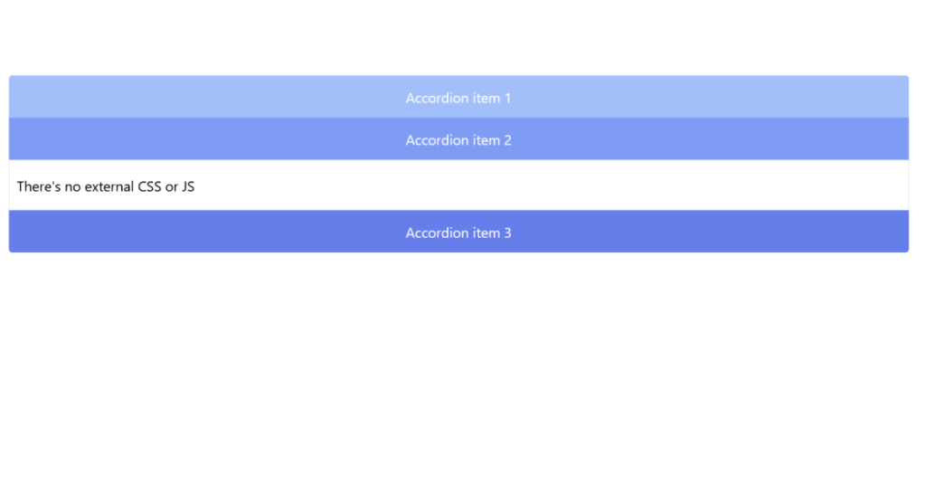Open the first accordion header
Image resolution: width=926 pixels, height=485 pixels.
click(x=458, y=98)
